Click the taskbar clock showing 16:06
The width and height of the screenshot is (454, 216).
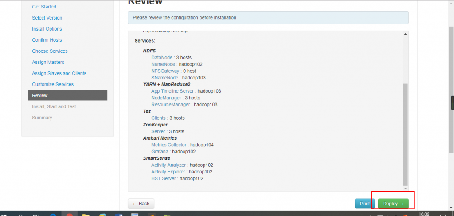coord(423,214)
